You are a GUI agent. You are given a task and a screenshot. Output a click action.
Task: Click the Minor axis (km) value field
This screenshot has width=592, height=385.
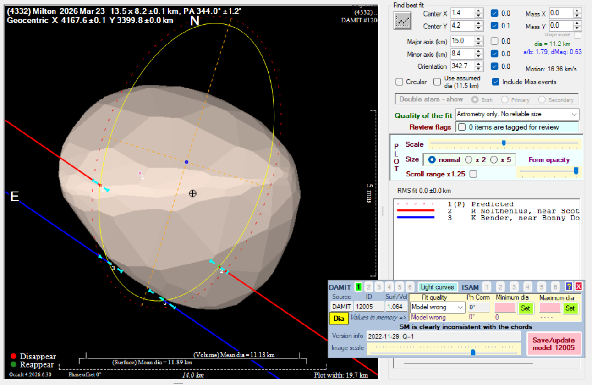point(462,54)
